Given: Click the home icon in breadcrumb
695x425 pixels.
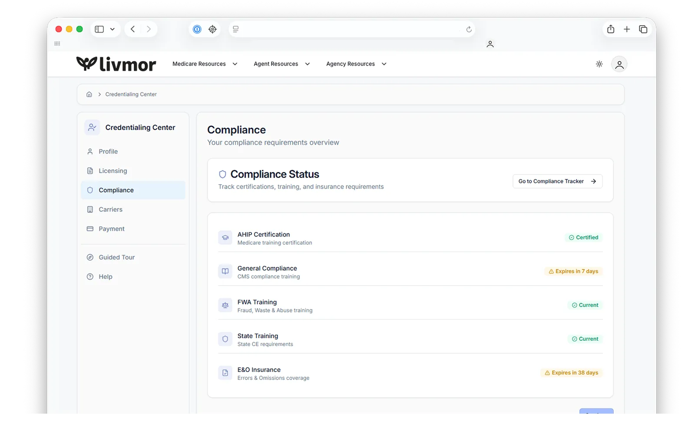Looking at the screenshot, I should click(89, 94).
